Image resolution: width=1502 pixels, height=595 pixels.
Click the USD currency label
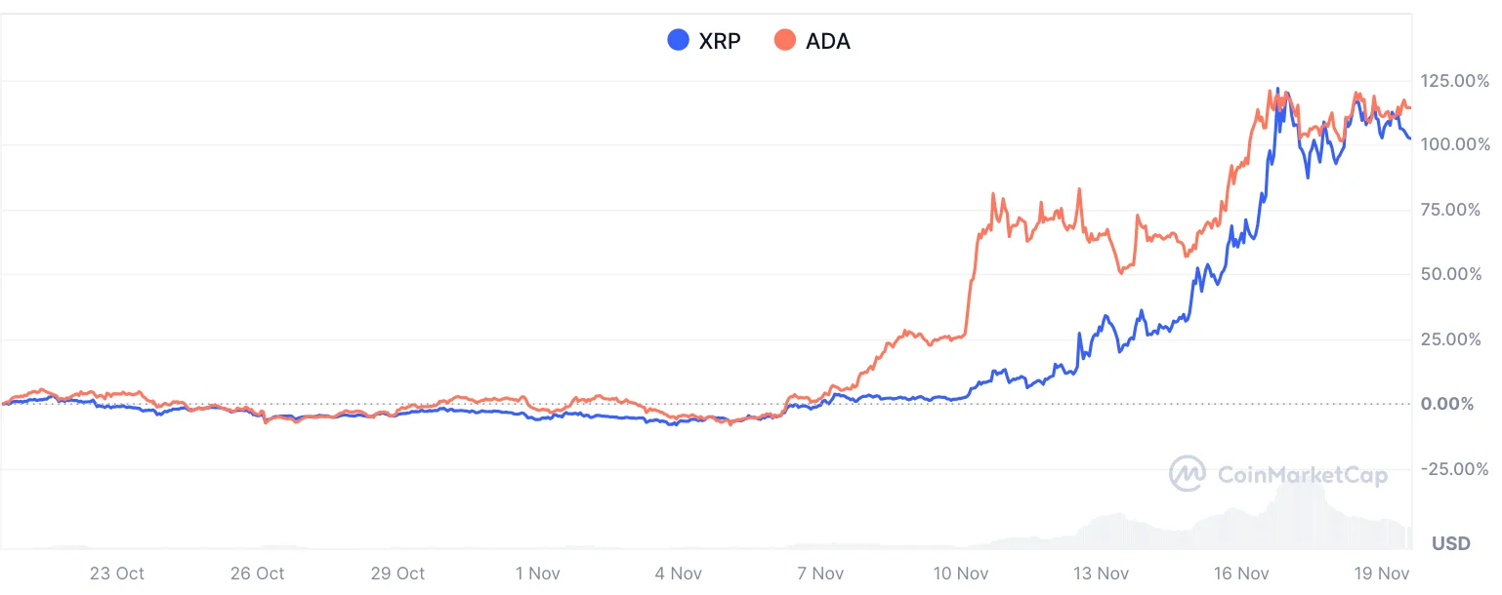(x=1450, y=543)
